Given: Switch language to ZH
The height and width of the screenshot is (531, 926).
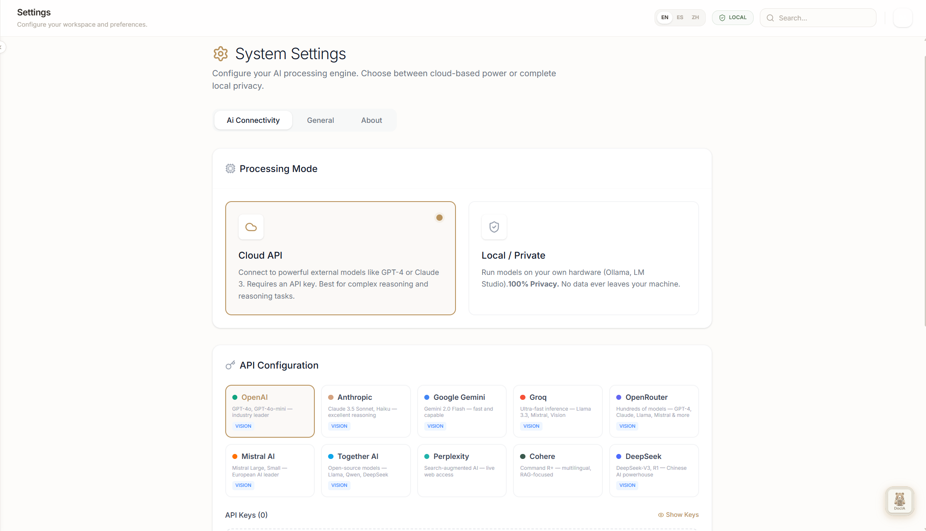Looking at the screenshot, I should (695, 17).
